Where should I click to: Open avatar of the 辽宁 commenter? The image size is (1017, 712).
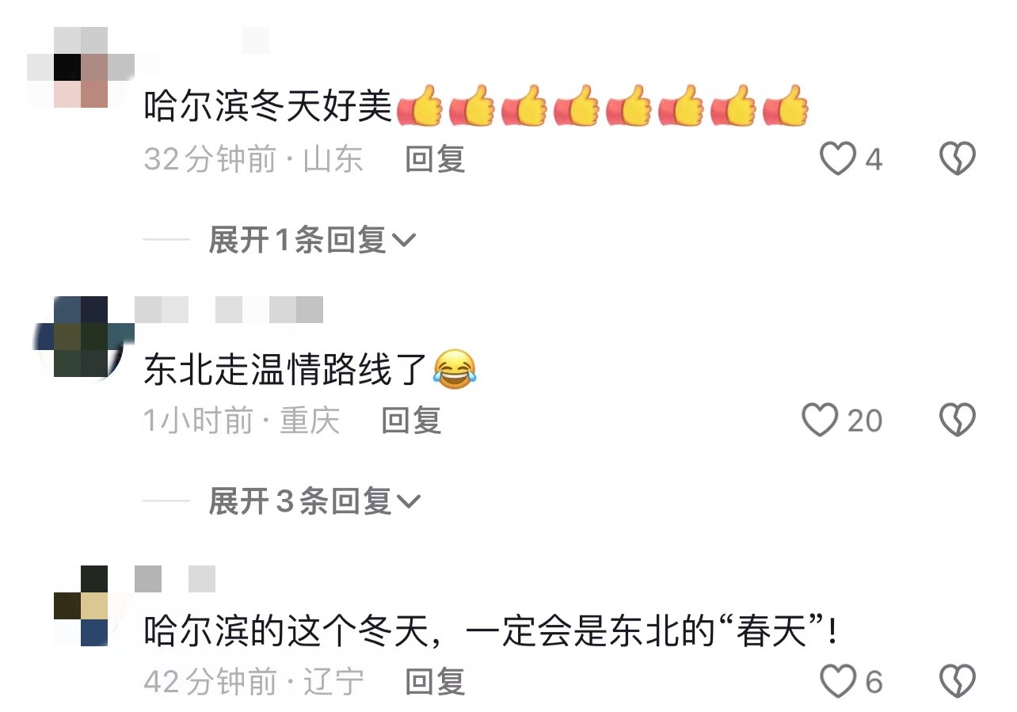tap(80, 605)
